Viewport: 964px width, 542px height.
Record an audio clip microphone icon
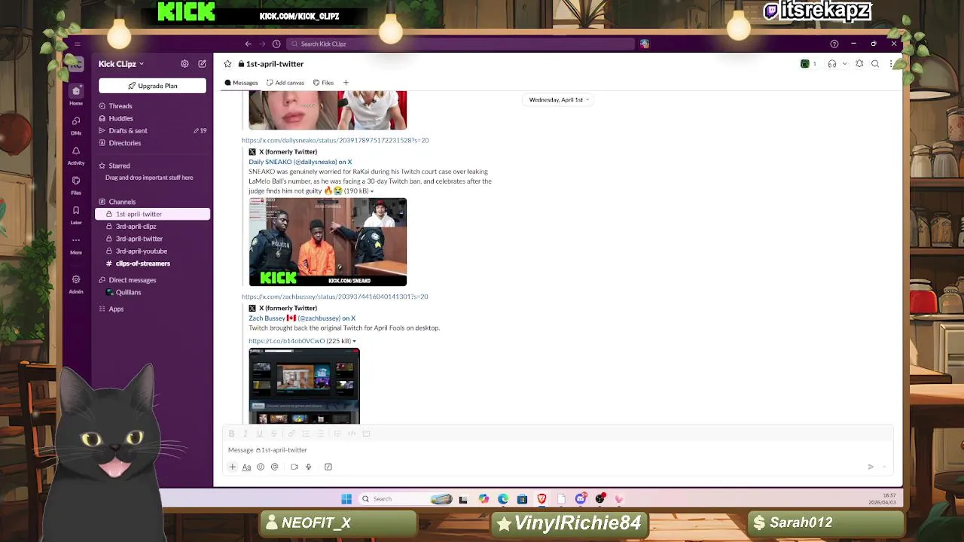pos(308,467)
